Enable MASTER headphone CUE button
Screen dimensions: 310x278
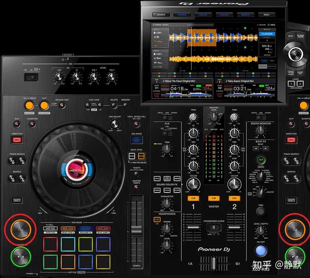(214, 198)
